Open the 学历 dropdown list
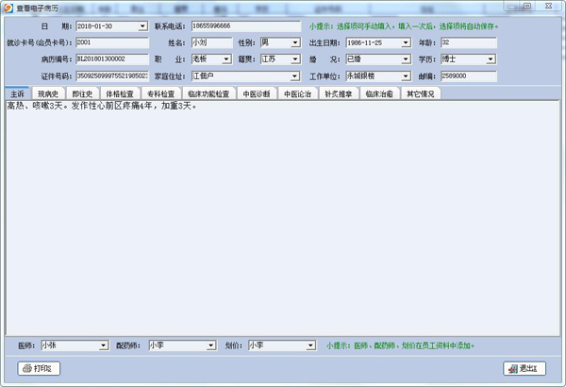The height and width of the screenshot is (387, 566). pos(491,59)
